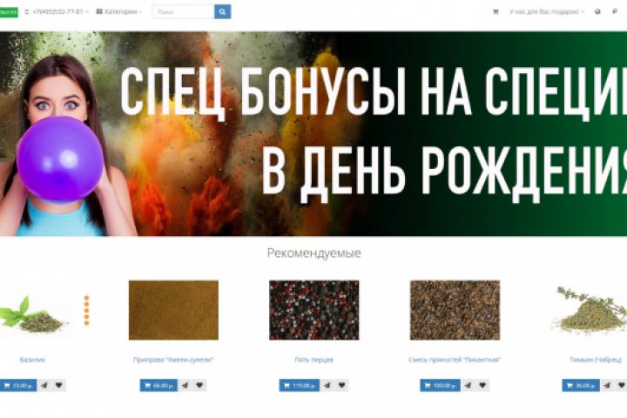Screen dimensions: 627x418
Task: Open the Пять перцев product image
Action: click(x=313, y=310)
